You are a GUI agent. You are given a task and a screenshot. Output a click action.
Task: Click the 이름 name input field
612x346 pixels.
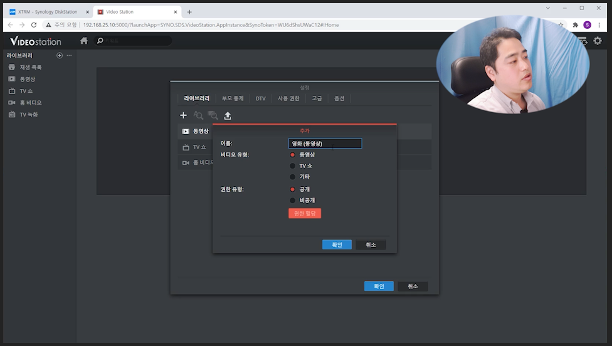tap(325, 144)
